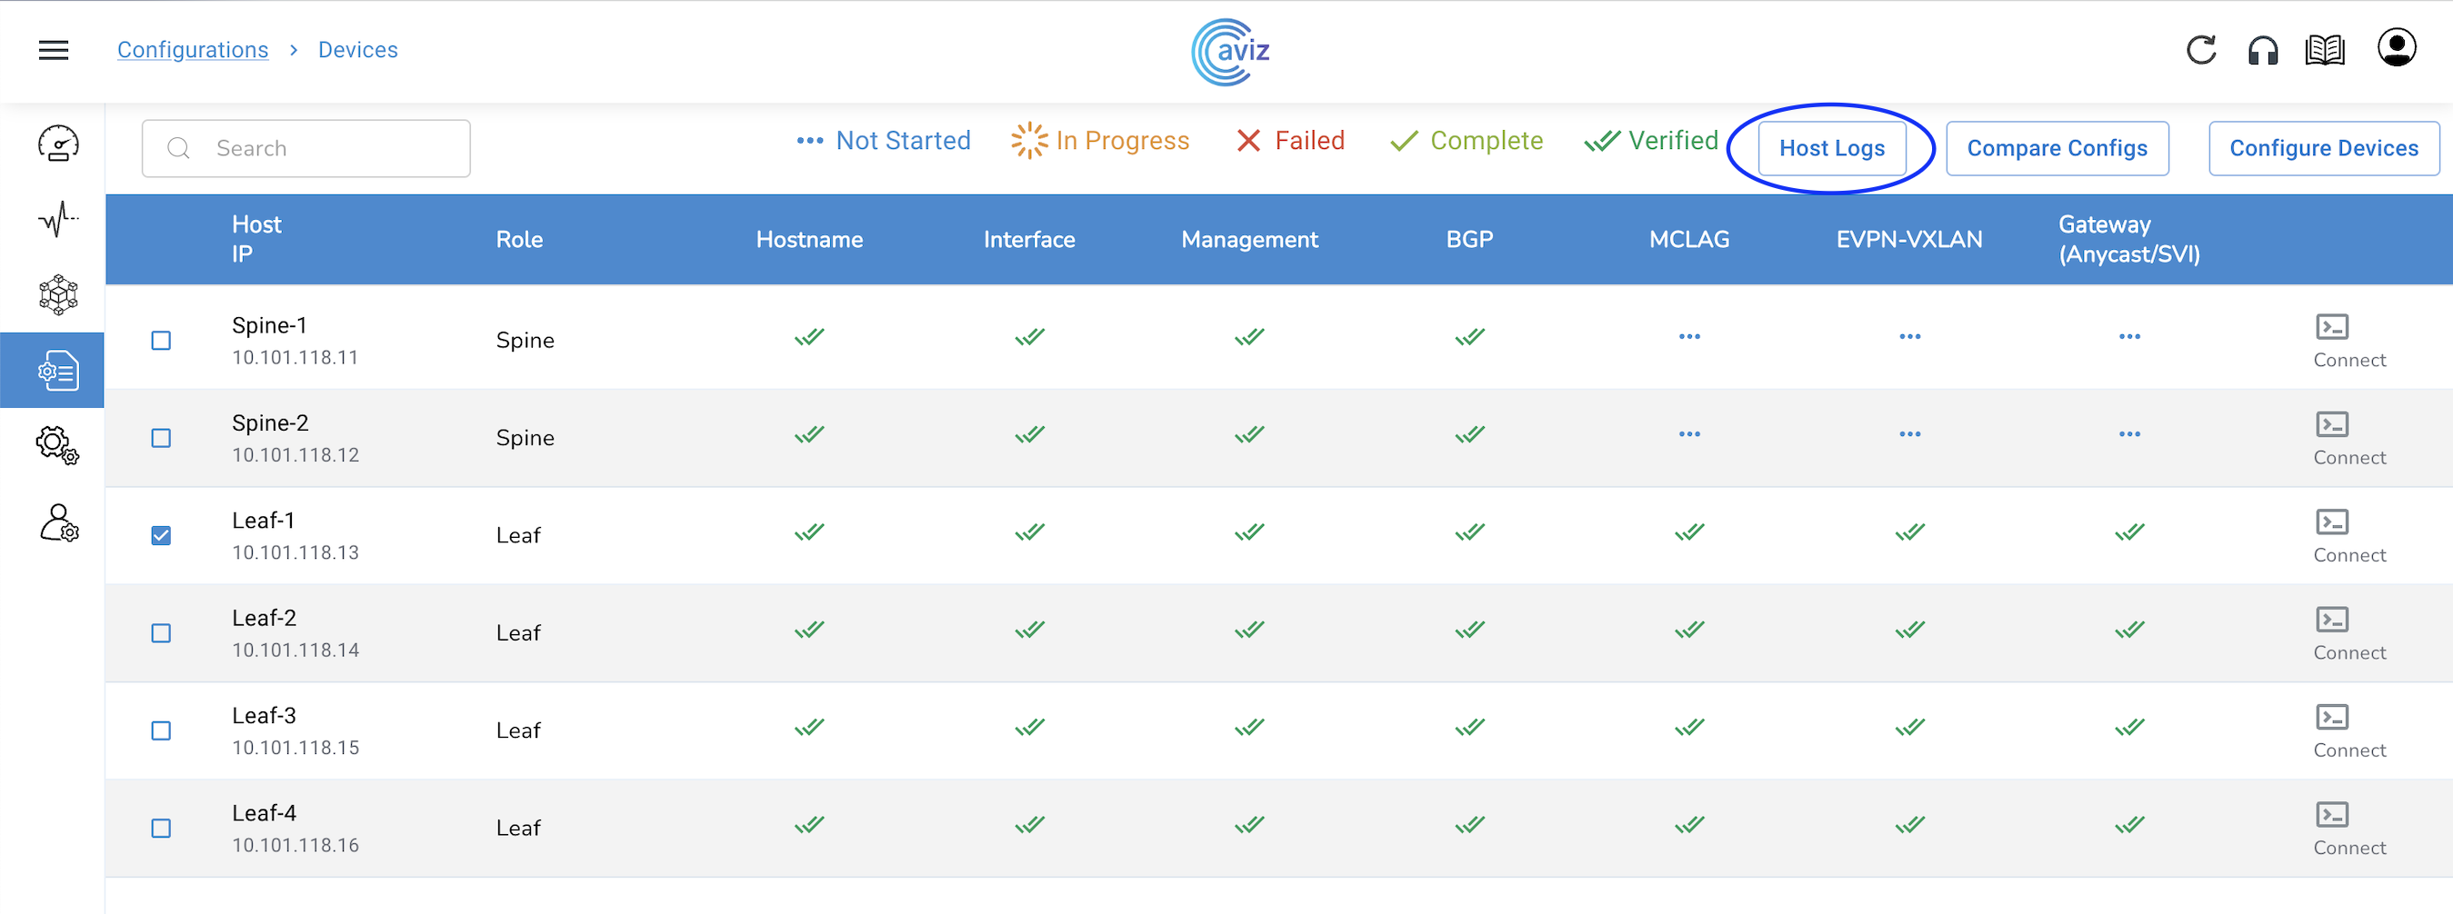Screen dimensions: 2453x914
Task: Open the topology cube cluster sidebar icon
Action: [x=58, y=295]
